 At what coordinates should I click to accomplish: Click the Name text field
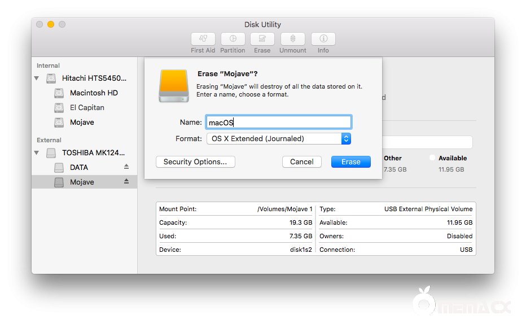click(x=278, y=122)
